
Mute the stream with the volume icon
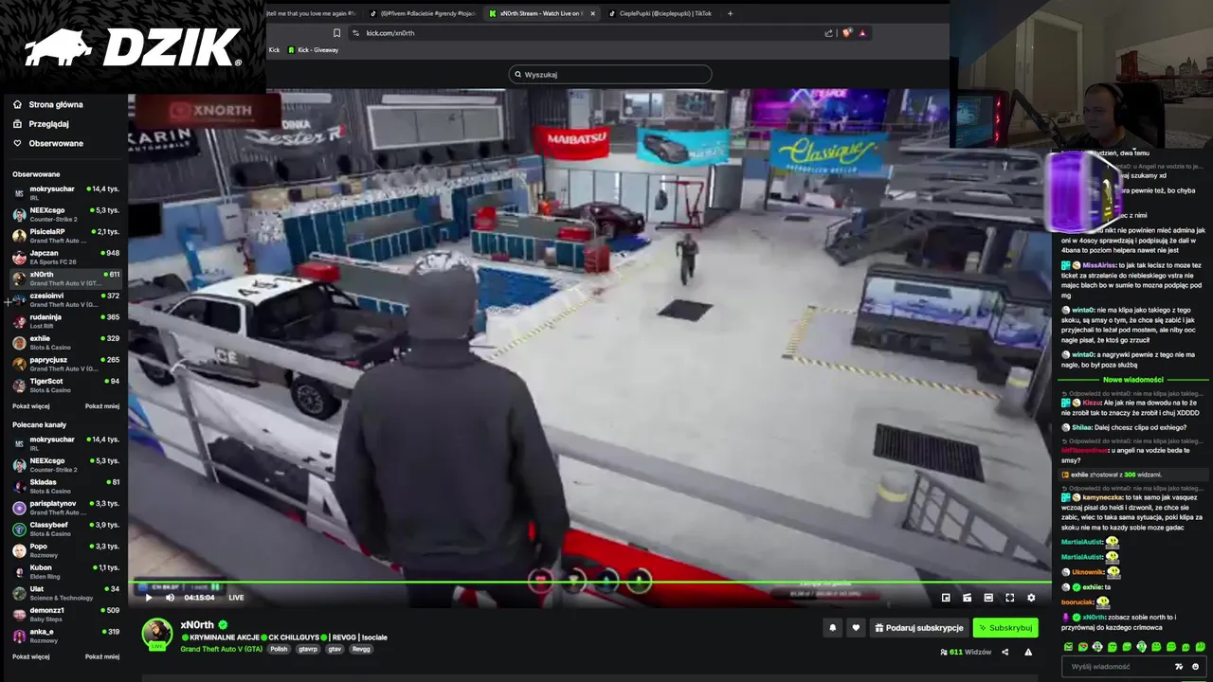click(x=170, y=598)
